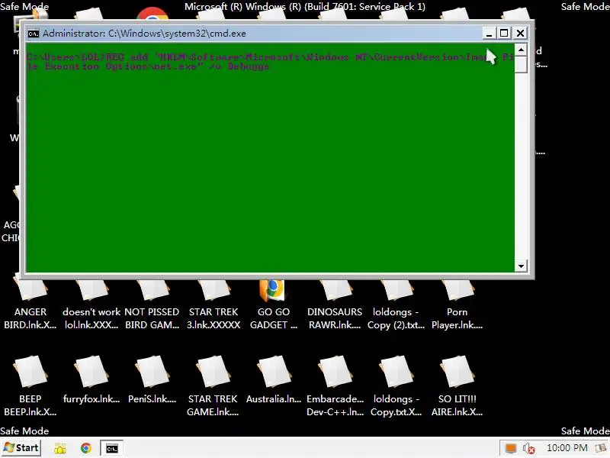Click the rightmost system tray icon
The height and width of the screenshot is (458, 610).
[602, 448]
